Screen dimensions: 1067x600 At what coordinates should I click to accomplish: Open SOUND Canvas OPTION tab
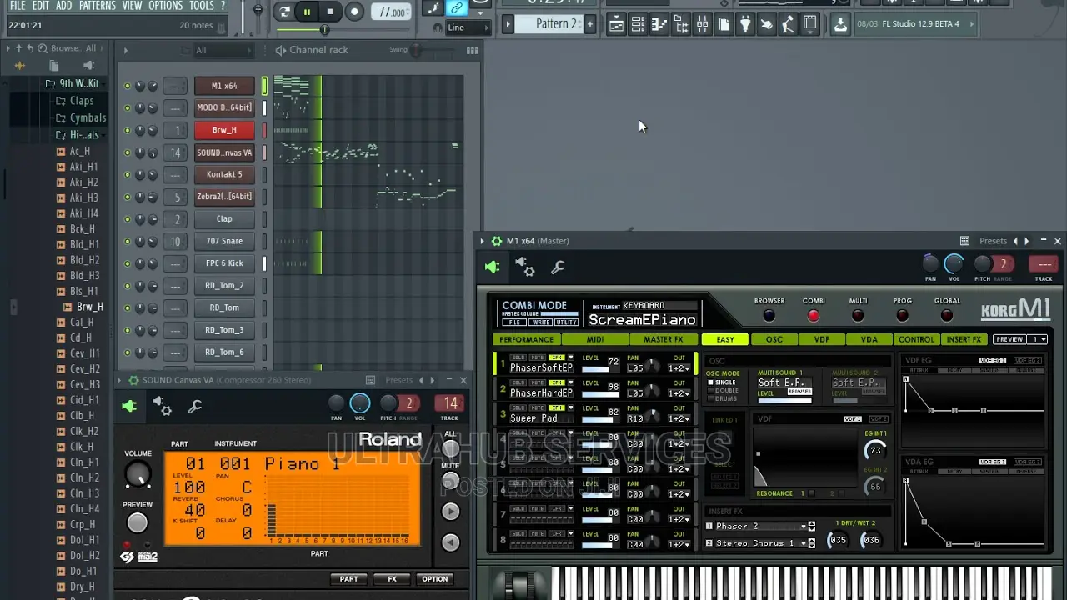(x=434, y=579)
